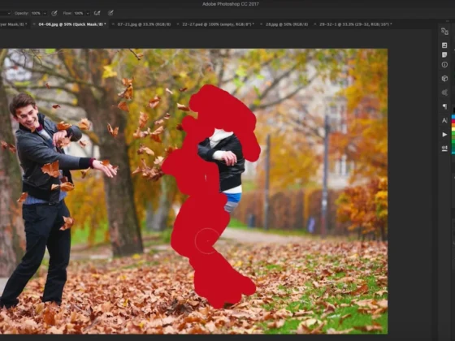Click the Flow 100% value field
The image size is (455, 341).
click(x=79, y=13)
